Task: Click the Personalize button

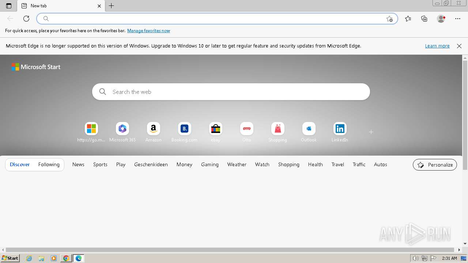Action: point(435,165)
